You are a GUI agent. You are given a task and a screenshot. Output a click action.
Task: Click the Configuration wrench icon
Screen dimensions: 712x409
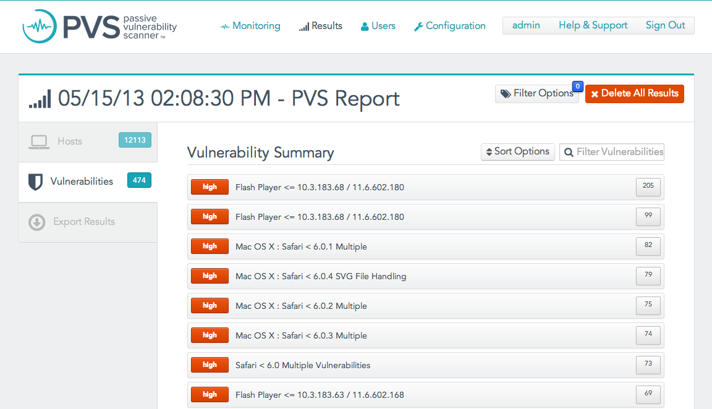click(418, 27)
